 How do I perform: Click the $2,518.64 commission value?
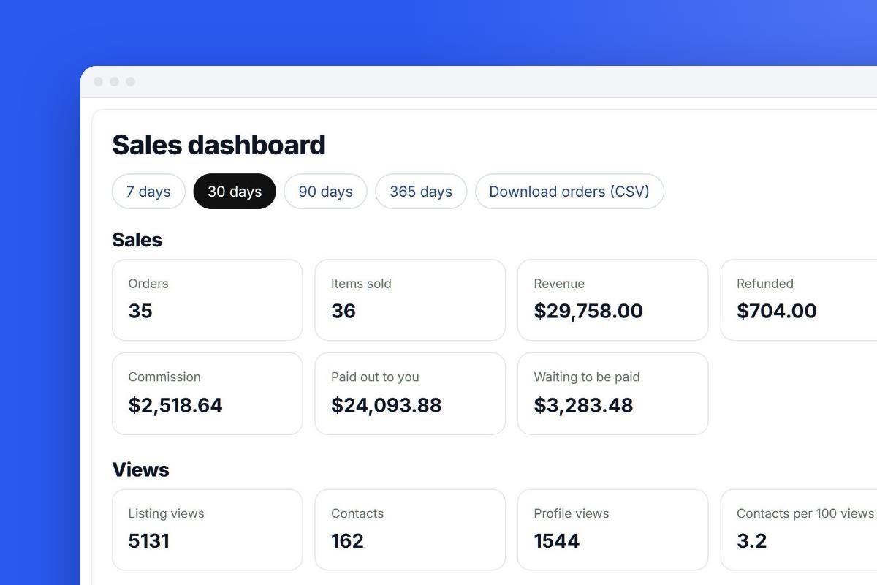point(175,405)
